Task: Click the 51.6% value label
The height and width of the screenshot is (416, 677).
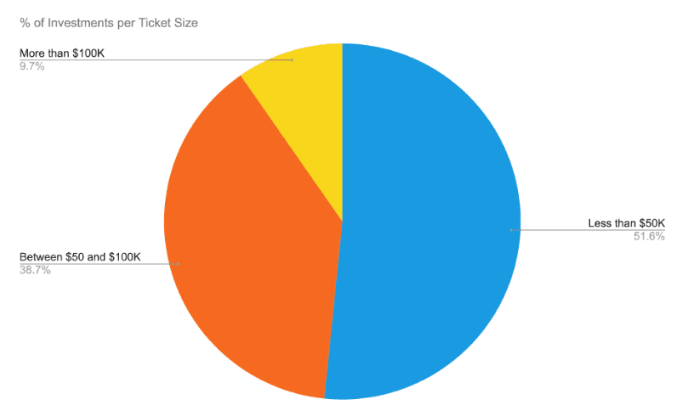Action: coord(646,235)
